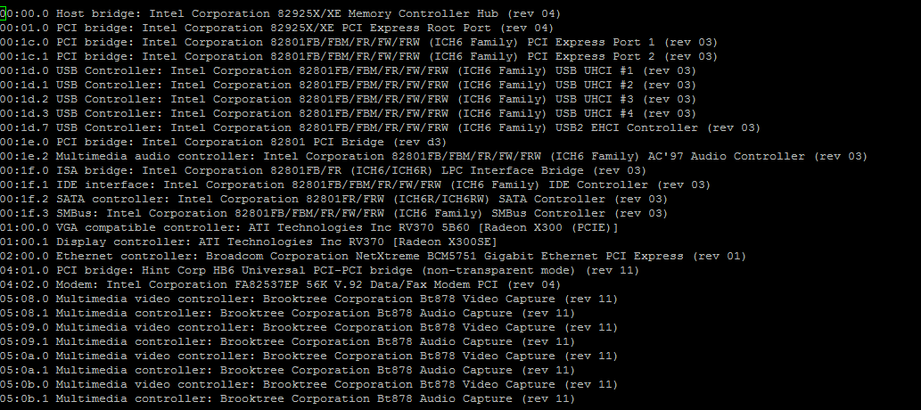
Task: Click the 05:0a.1 Bt878 Audio Capture line
Action: [x=287, y=371]
